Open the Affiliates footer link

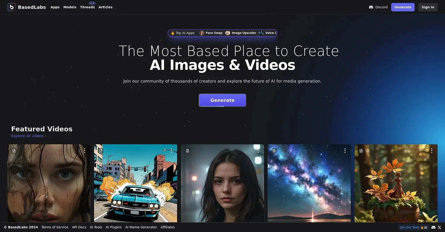pos(168,227)
